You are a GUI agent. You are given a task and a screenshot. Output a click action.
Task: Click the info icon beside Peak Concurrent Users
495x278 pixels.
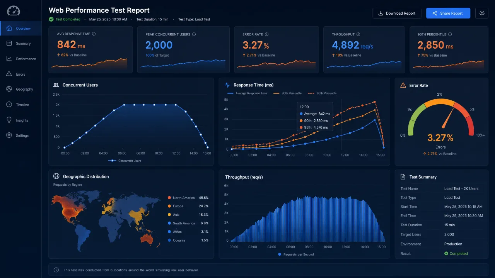[x=194, y=34]
